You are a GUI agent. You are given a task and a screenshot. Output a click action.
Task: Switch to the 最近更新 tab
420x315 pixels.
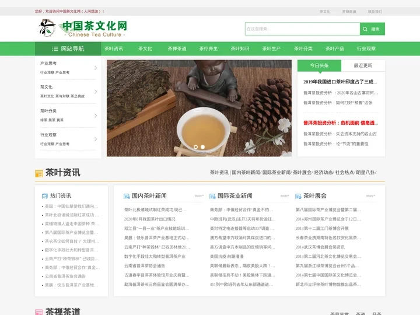363,65
